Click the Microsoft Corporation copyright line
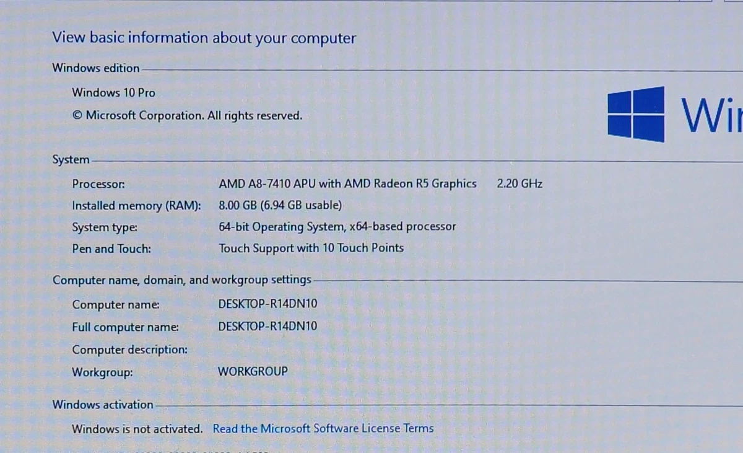This screenshot has height=453, width=743. click(x=187, y=115)
